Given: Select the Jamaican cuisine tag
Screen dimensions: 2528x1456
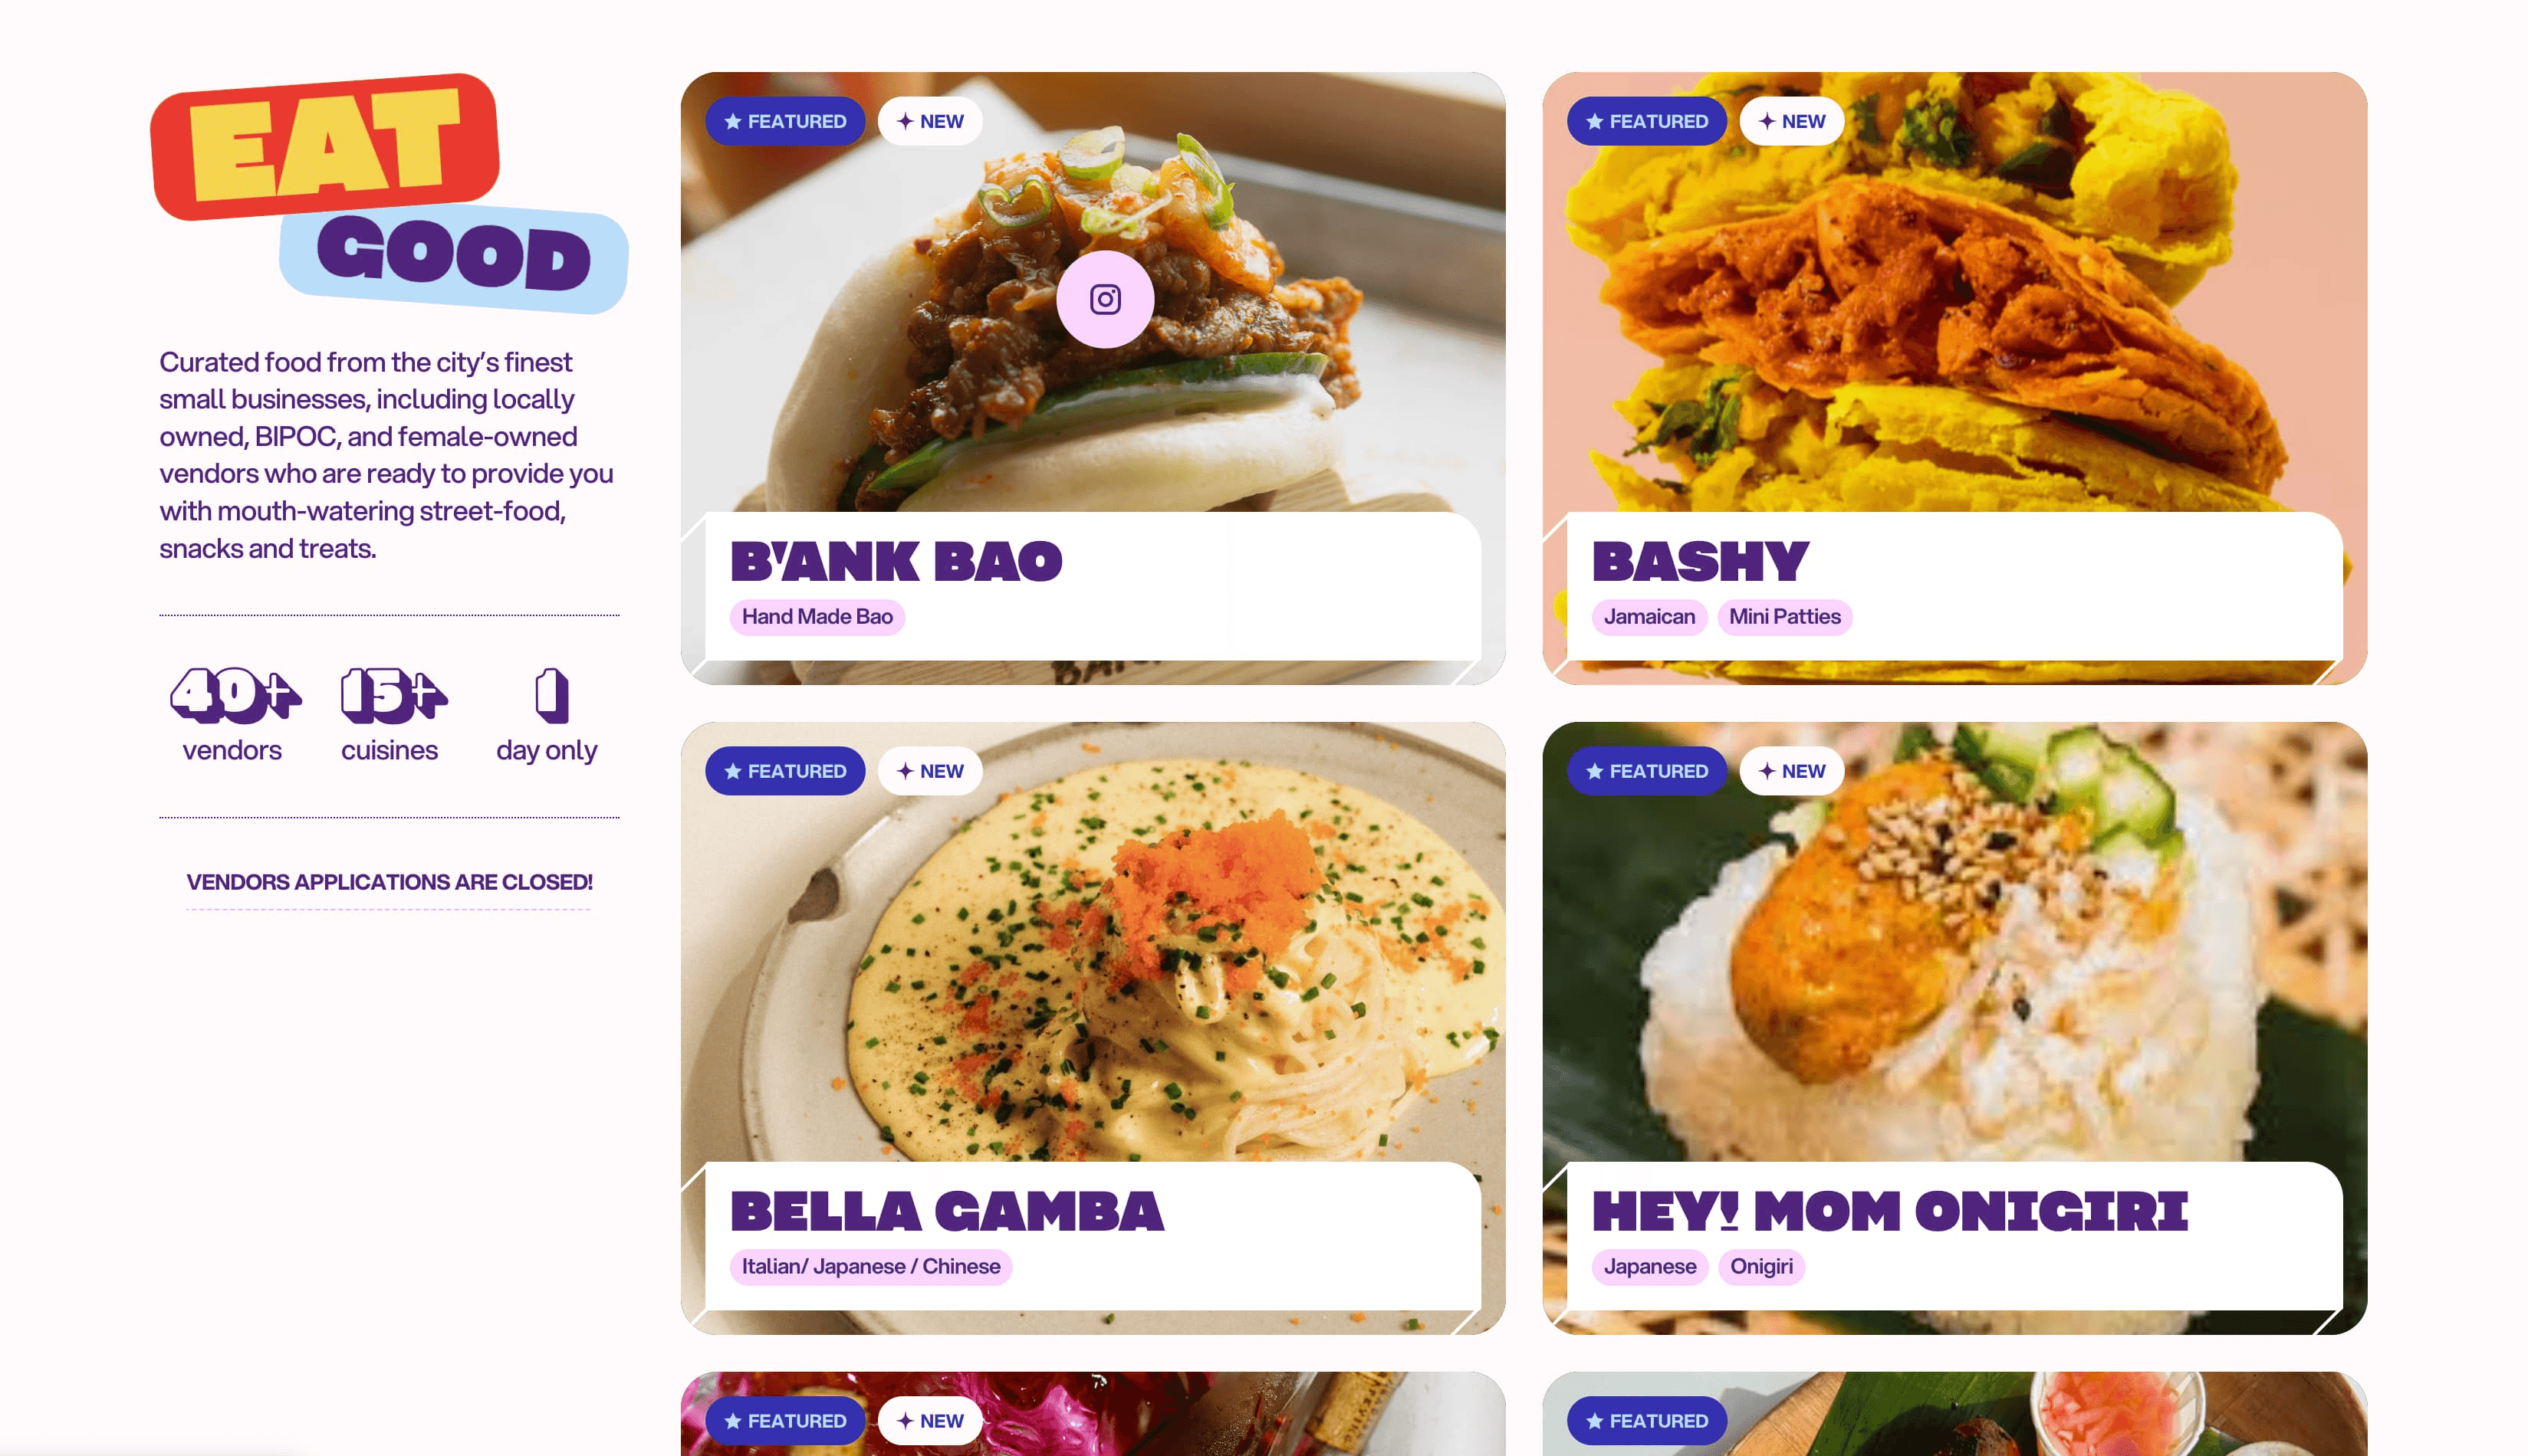Looking at the screenshot, I should point(1649,617).
